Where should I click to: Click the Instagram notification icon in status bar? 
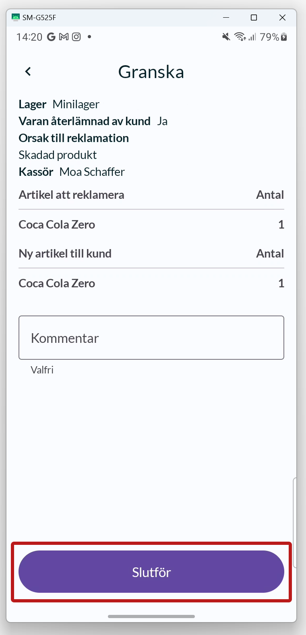coord(76,37)
